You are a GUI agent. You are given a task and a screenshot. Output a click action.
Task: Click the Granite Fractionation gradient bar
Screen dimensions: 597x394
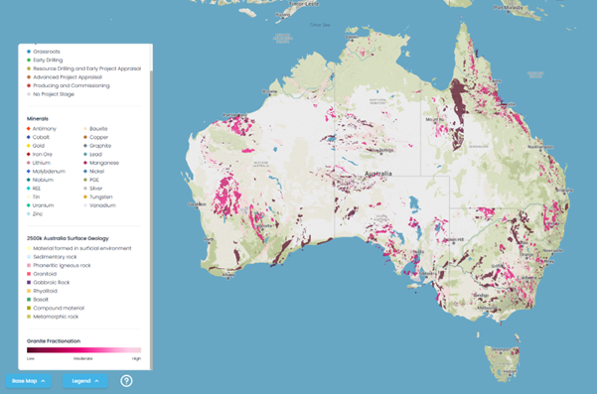[83, 350]
